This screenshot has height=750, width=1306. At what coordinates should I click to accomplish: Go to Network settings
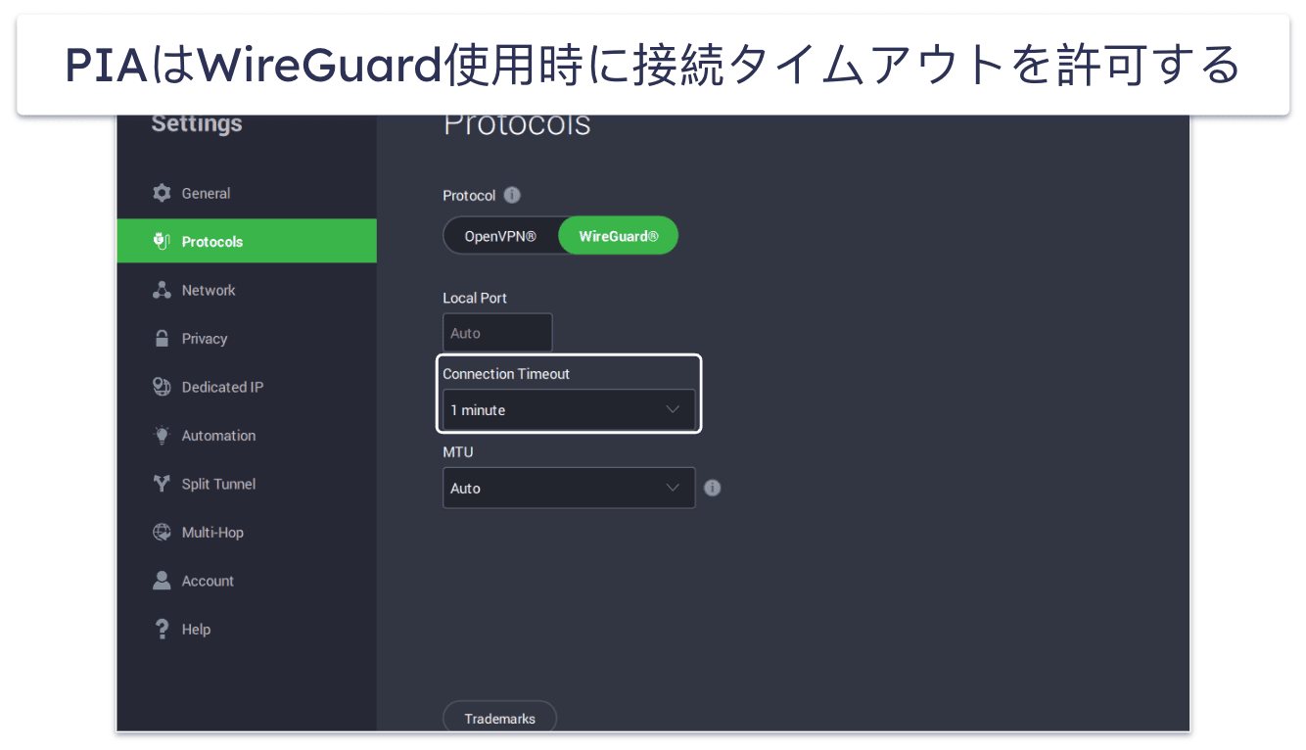247,290
